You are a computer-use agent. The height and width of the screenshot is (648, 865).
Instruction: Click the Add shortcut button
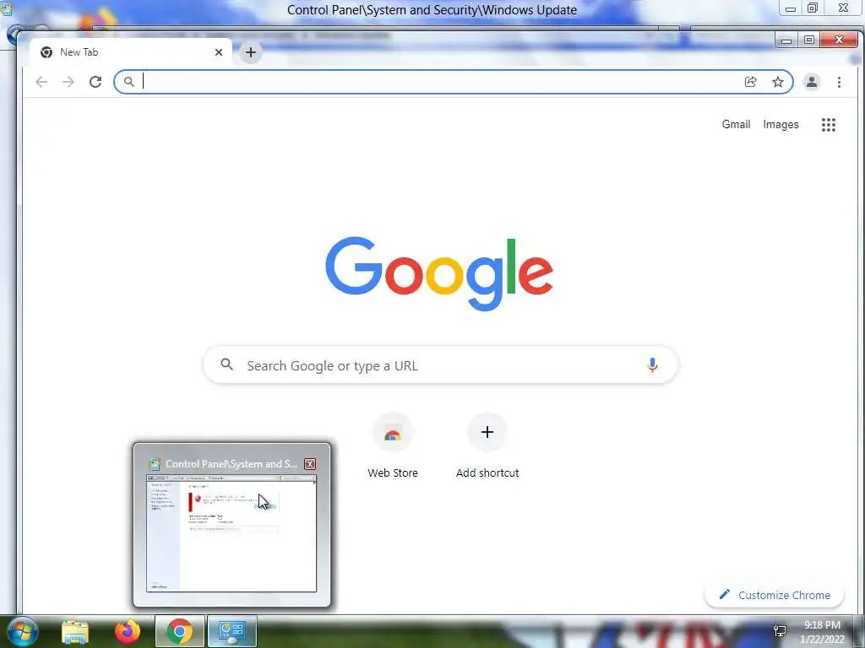pyautogui.click(x=487, y=446)
